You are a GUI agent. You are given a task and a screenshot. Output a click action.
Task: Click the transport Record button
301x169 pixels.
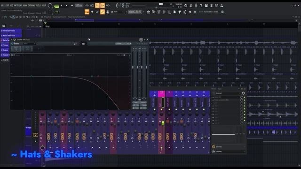click(72, 6)
